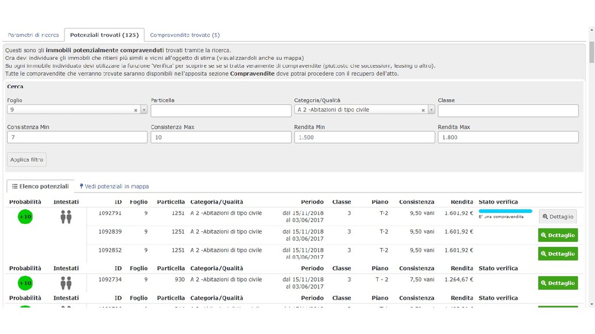The image size is (595, 334).
Task: Open Dettaglio for ID 1092852
Action: 558,254
